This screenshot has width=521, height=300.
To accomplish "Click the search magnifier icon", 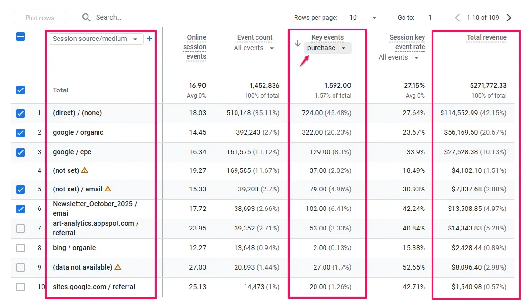I will pyautogui.click(x=86, y=18).
